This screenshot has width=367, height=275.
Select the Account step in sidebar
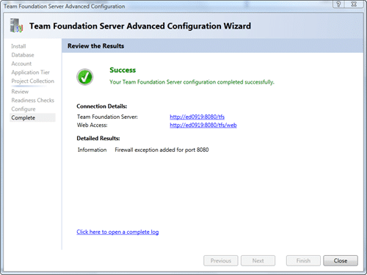coord(21,64)
